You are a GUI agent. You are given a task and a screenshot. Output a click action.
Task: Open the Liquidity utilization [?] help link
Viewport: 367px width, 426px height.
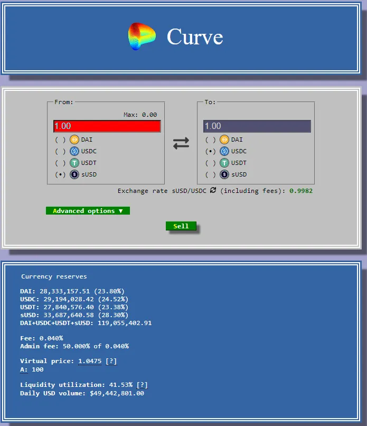point(142,385)
